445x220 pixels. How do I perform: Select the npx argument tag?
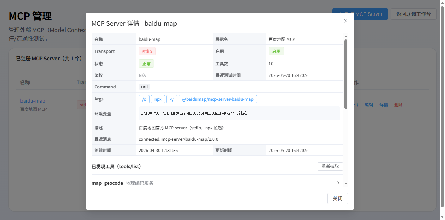158,99
